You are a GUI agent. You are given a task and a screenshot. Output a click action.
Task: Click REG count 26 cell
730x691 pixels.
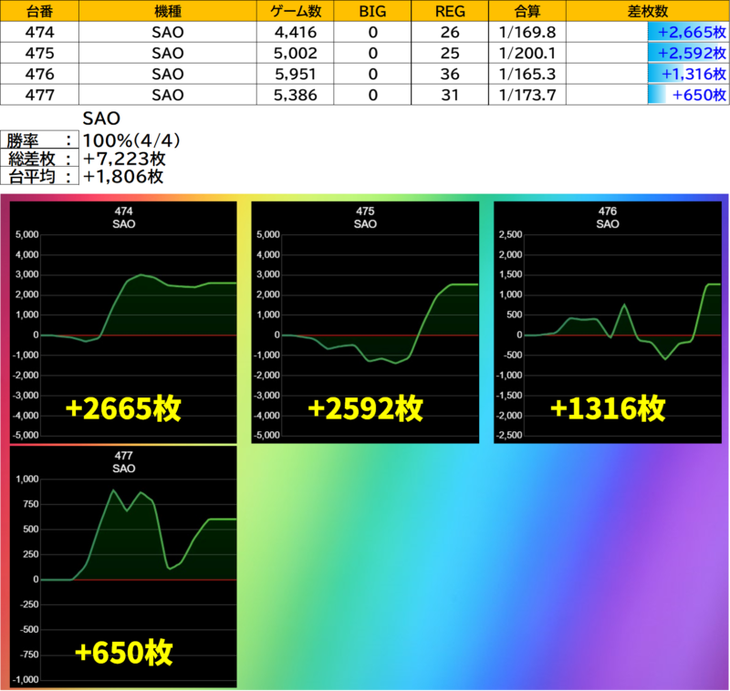450,32
